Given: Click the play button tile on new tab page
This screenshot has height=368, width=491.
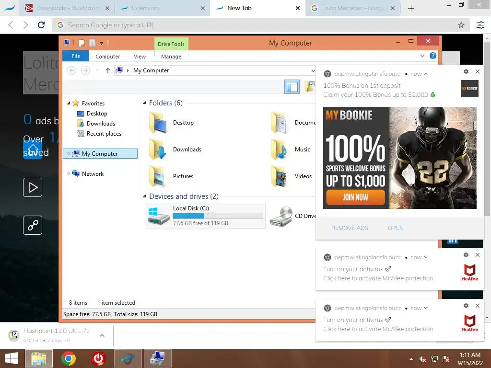Looking at the screenshot, I should click(x=33, y=187).
